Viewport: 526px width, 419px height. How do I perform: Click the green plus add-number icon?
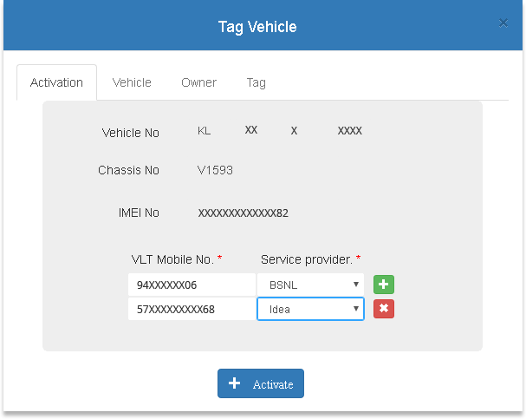[x=384, y=285]
